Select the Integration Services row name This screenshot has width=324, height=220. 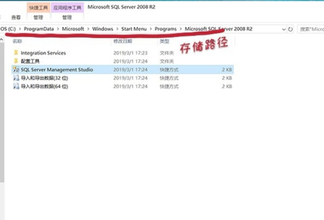(43, 53)
